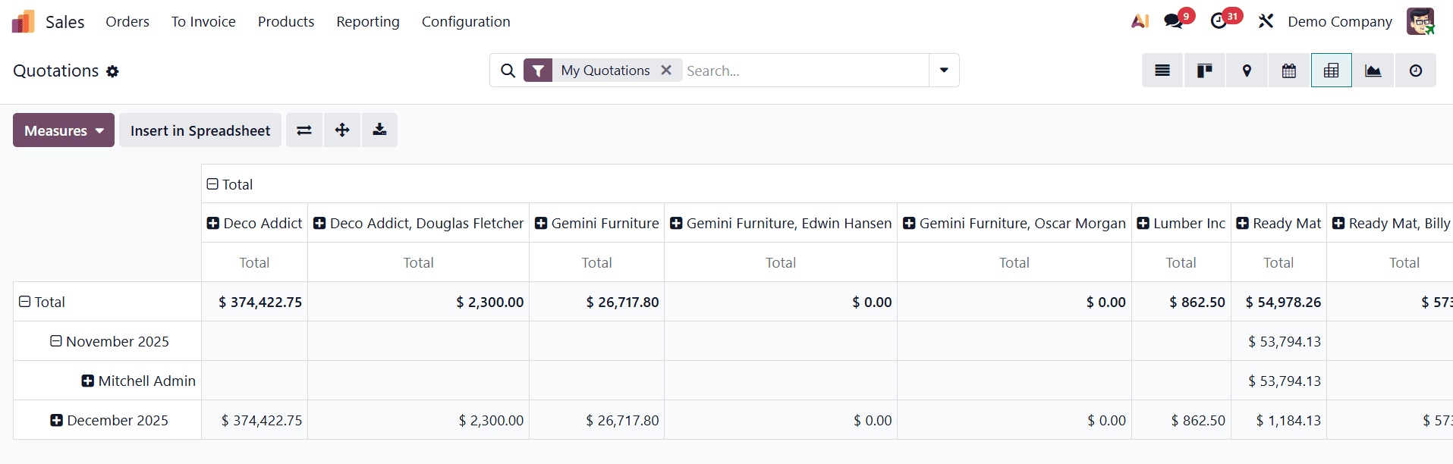Open the Configuration menu
This screenshot has height=464, width=1453.
[466, 21]
